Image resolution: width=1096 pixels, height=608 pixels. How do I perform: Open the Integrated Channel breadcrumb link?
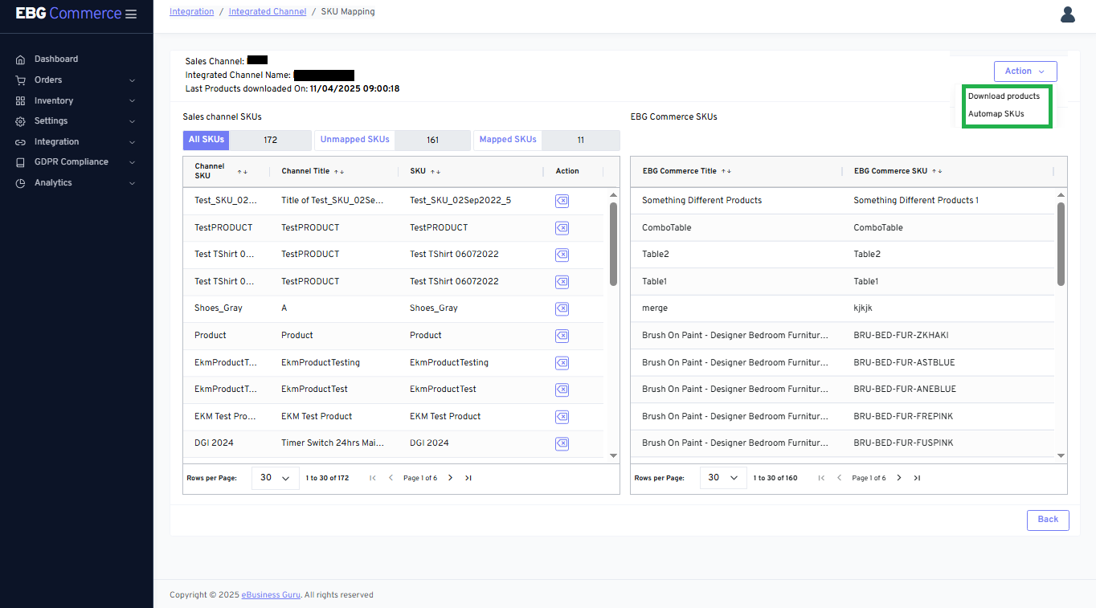[267, 12]
